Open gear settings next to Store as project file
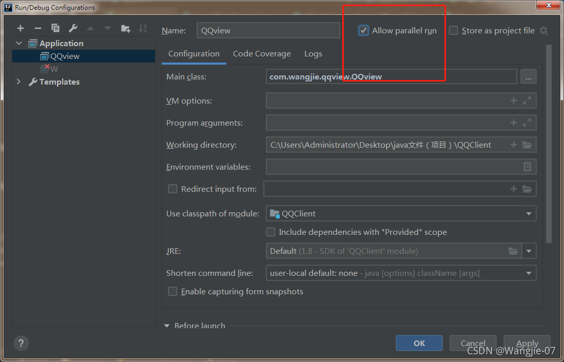The image size is (564, 362). tap(544, 31)
